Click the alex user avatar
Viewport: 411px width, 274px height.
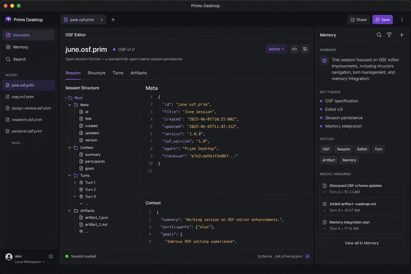(x=9, y=257)
